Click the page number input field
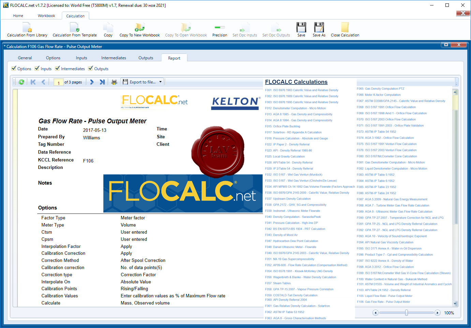Viewport: 471px width, 328px height. pos(58,82)
